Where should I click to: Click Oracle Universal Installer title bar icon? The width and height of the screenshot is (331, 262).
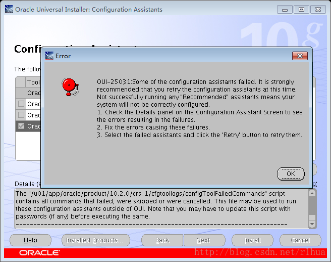pyautogui.click(x=9, y=9)
